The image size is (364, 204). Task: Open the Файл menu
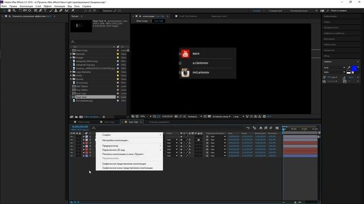tap(4, 6)
